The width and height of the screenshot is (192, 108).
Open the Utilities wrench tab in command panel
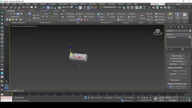point(186,27)
